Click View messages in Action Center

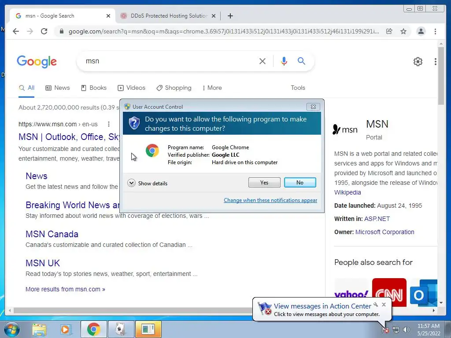click(x=322, y=306)
